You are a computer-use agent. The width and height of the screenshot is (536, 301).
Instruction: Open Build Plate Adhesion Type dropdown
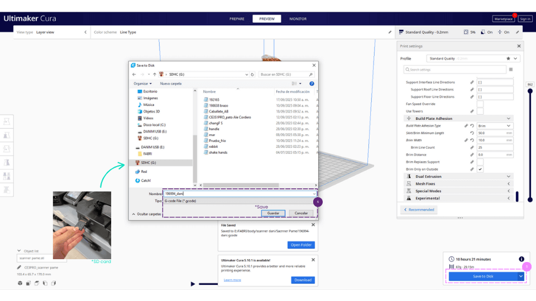tap(494, 126)
